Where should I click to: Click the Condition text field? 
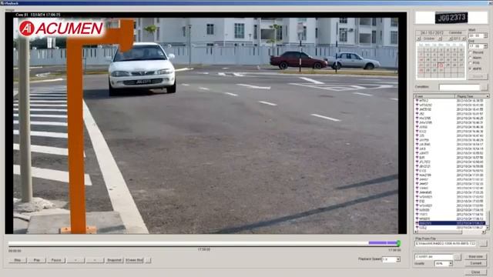(459, 87)
